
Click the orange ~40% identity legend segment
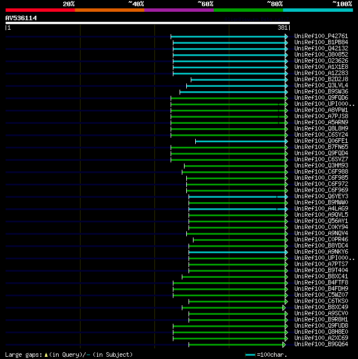coord(110,10)
